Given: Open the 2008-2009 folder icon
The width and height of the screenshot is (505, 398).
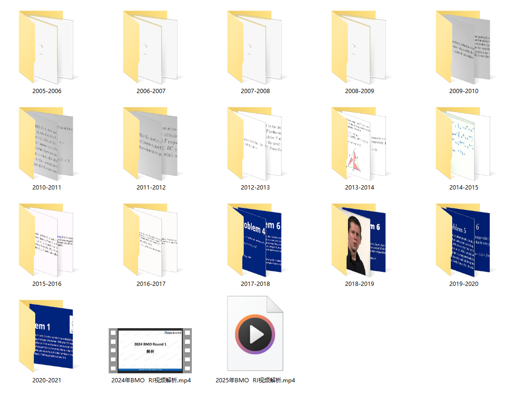Looking at the screenshot, I should click(359, 47).
